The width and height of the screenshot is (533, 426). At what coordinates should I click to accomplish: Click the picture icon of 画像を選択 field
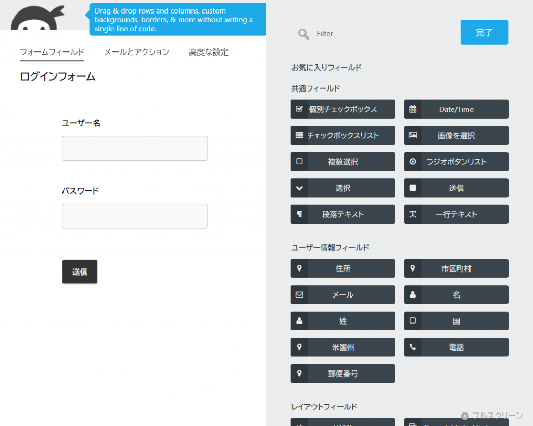pyautogui.click(x=413, y=135)
